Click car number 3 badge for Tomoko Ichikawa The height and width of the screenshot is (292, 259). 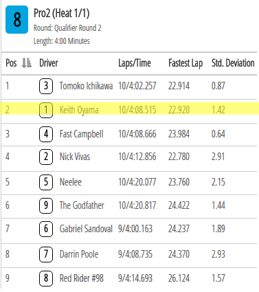pos(46,86)
